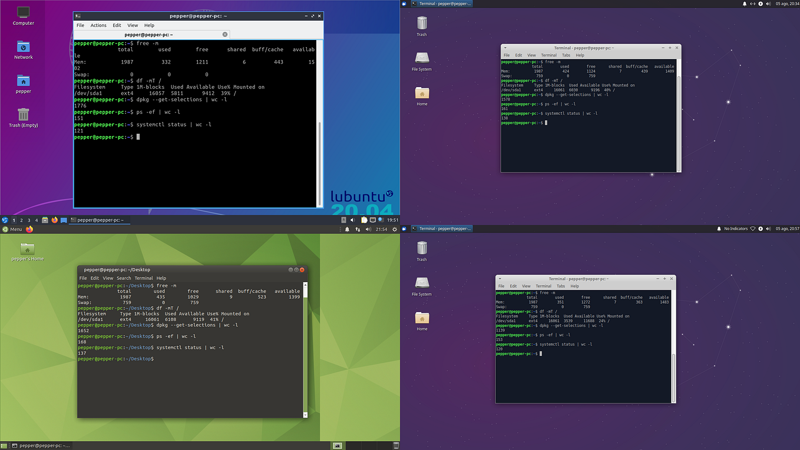The height and width of the screenshot is (450, 800).
Task: Click the clipboard icon in the Lubuntu system tray
Action: click(364, 220)
